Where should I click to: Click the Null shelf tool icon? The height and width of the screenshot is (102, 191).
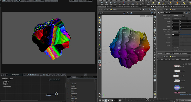(x=124, y=3)
